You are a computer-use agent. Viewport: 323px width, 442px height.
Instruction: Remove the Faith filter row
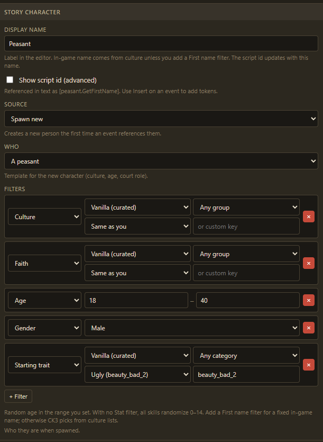(x=309, y=263)
